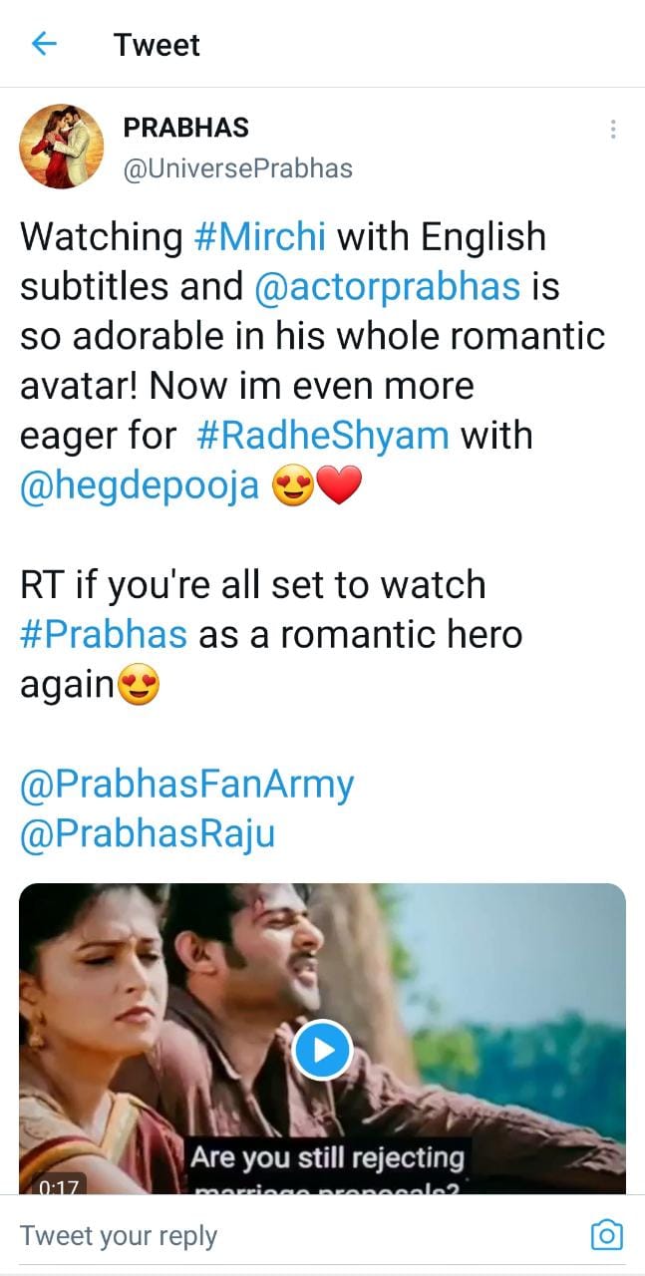Open the @hegdepooja mention
Image resolution: width=645 pixels, height=1276 pixels.
pyautogui.click(x=140, y=485)
